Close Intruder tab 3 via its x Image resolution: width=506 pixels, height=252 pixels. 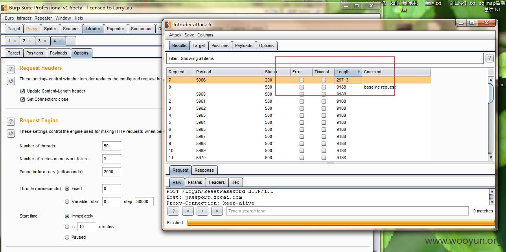(x=45, y=41)
